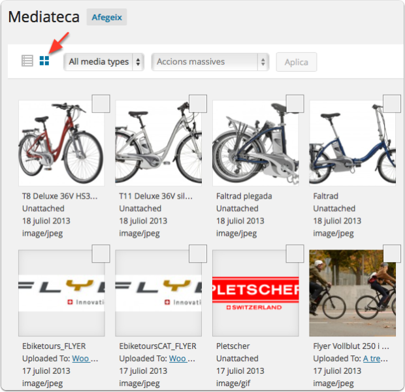Open the blue Faltrad bike thumbnail
405x392 pixels.
tap(352, 143)
